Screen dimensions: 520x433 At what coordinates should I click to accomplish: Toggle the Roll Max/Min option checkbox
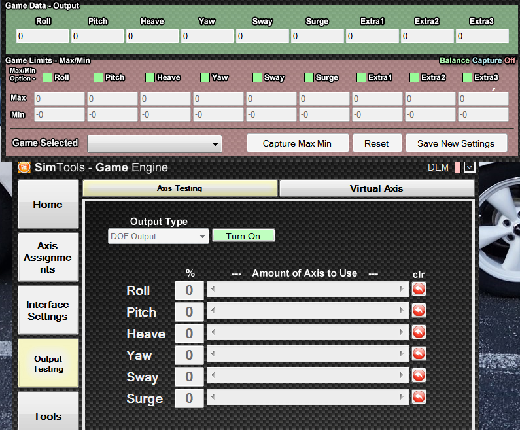pyautogui.click(x=48, y=78)
